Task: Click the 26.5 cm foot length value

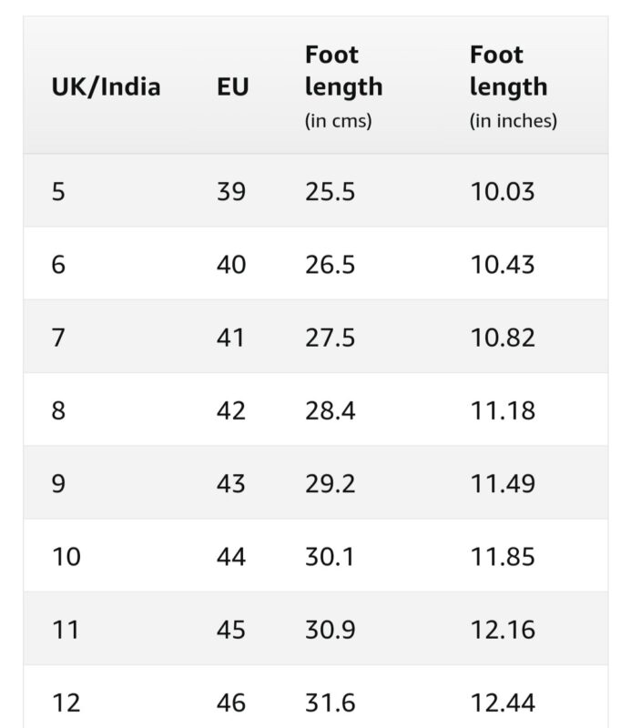Action: click(331, 265)
